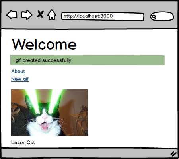Stop loading with the X icon
The width and height of the screenshot is (179, 159).
coord(40,14)
